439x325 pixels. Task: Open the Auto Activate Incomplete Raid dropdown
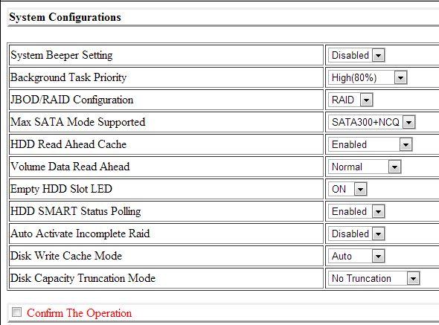356,234
